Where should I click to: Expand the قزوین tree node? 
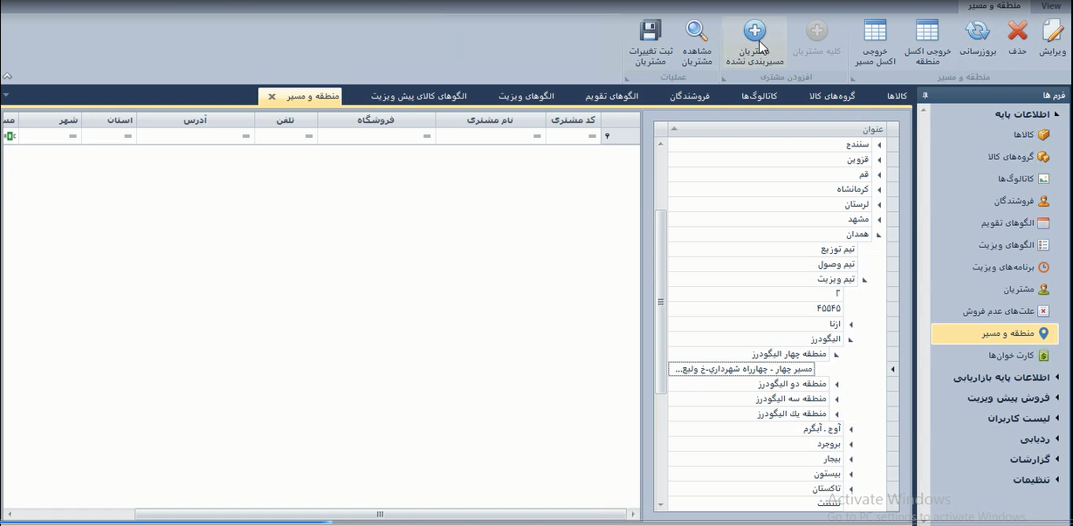879,161
